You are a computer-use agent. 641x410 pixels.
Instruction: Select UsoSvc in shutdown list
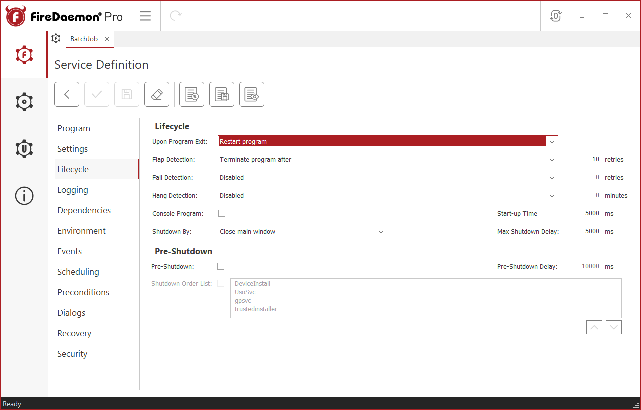(245, 292)
